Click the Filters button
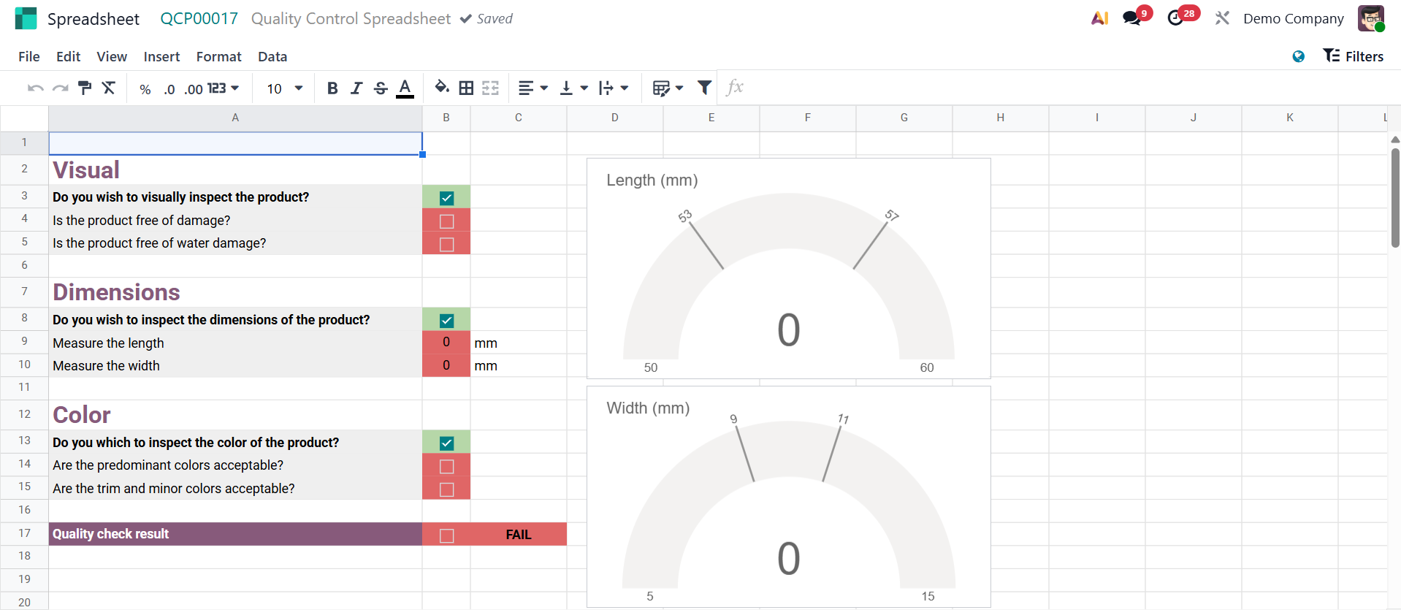Screen dimensions: 1401x610 [x=1353, y=56]
